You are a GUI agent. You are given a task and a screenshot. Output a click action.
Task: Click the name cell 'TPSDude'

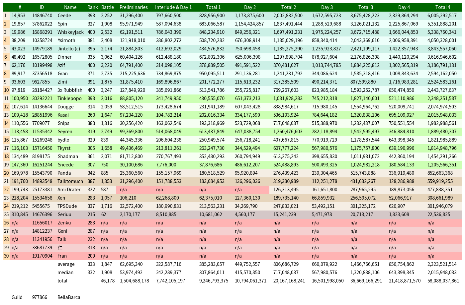click(x=67, y=206)
